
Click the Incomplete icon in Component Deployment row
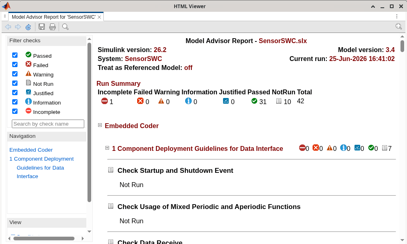[302, 148]
